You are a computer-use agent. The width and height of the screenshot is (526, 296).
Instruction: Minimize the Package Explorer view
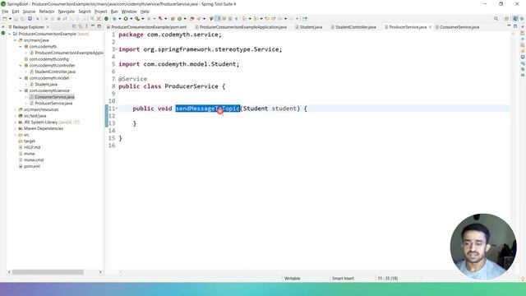[93, 26]
